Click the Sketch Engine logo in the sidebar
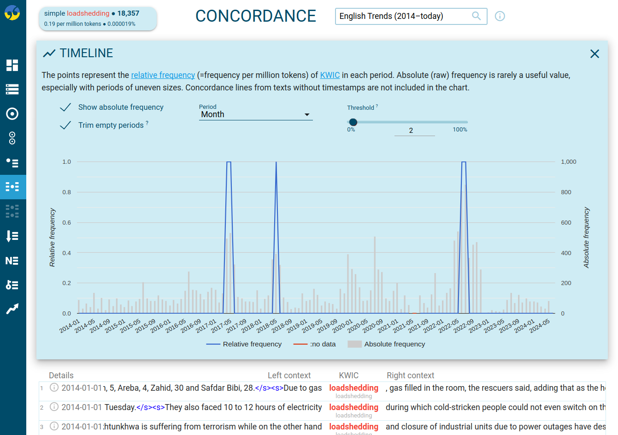618x435 pixels. tap(12, 12)
